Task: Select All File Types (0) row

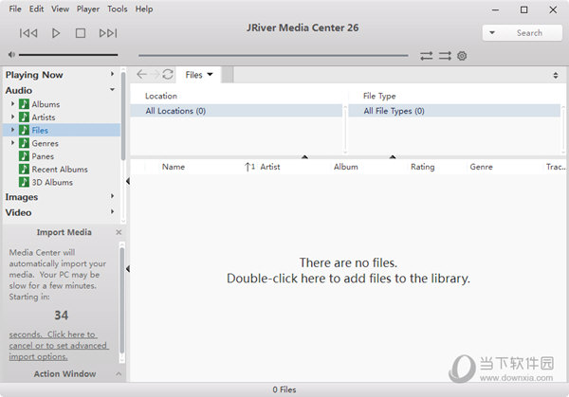Action: 454,111
